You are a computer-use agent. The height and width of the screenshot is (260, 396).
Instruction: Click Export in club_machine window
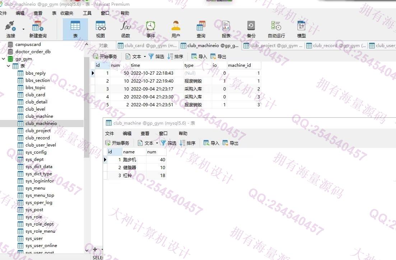tap(230, 143)
